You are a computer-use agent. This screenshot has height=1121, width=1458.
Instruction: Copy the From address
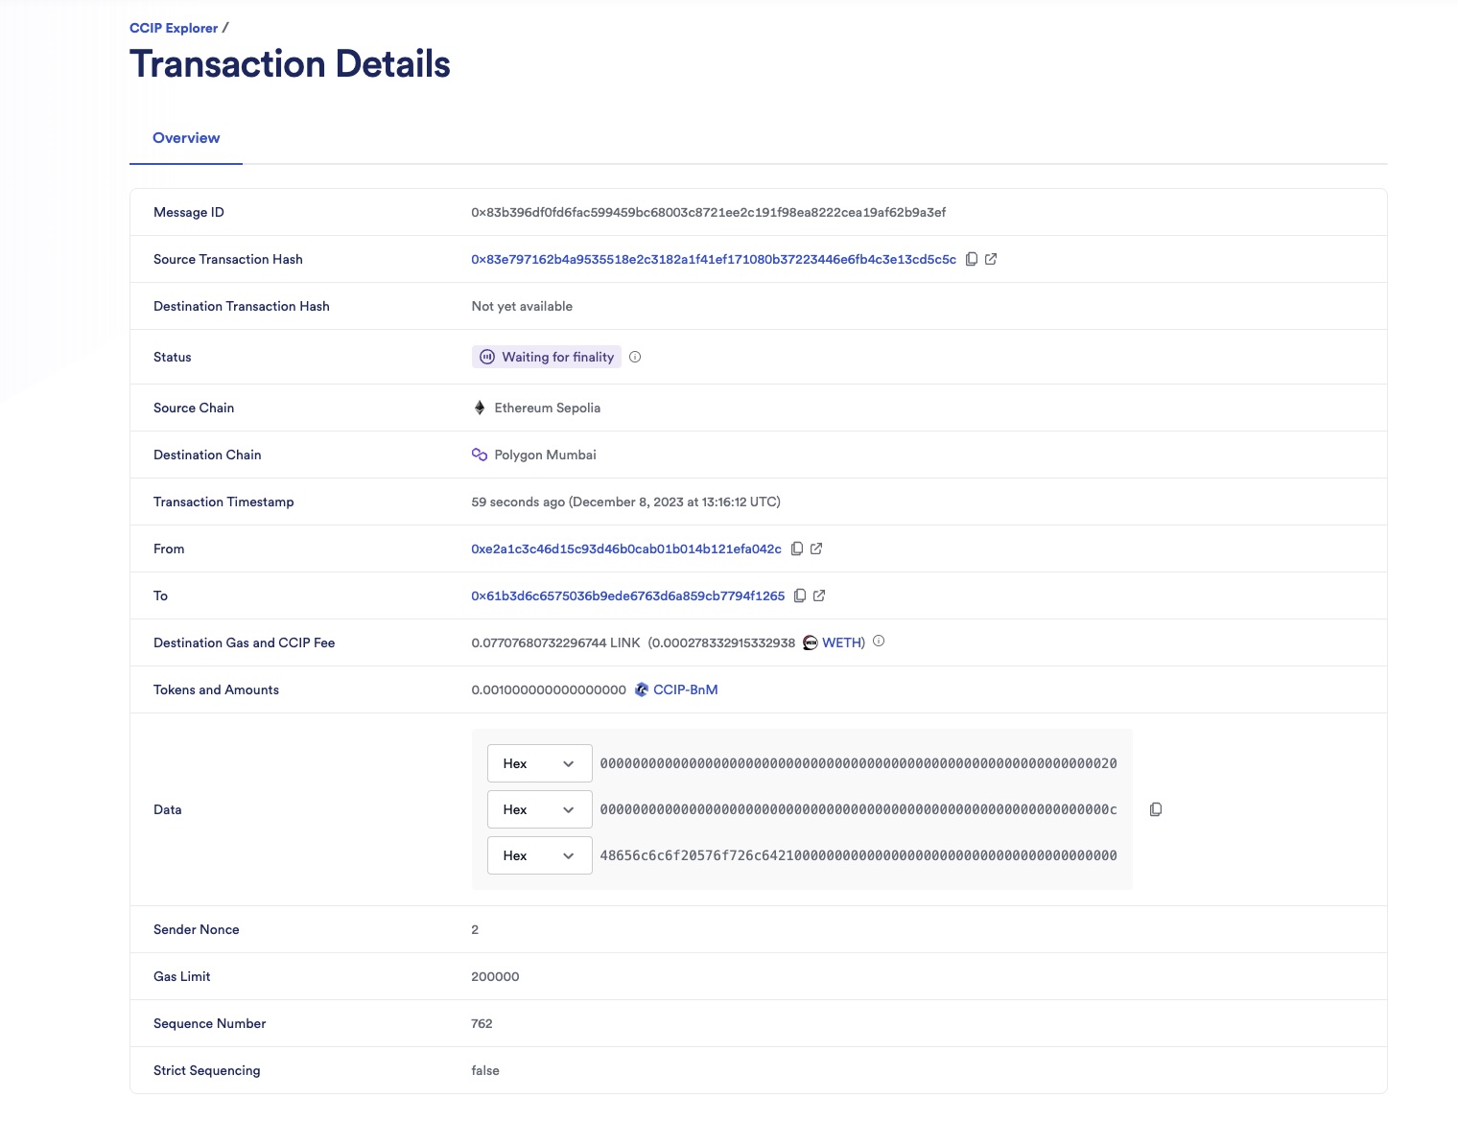coord(797,549)
